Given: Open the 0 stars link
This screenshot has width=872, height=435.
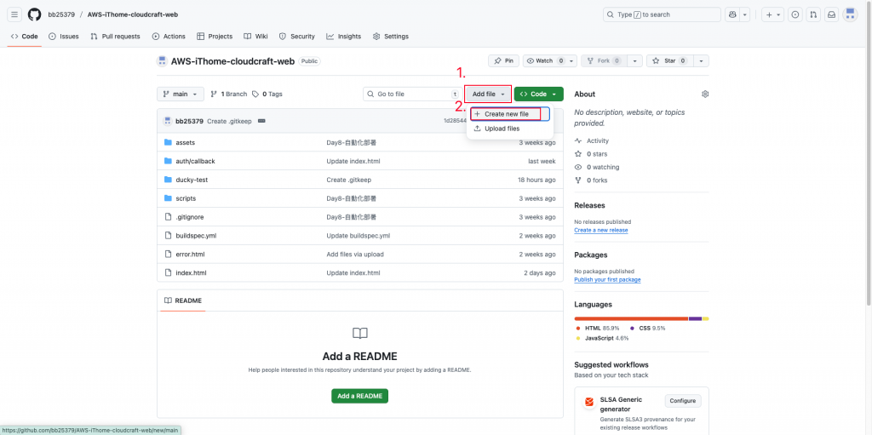Looking at the screenshot, I should (x=591, y=154).
